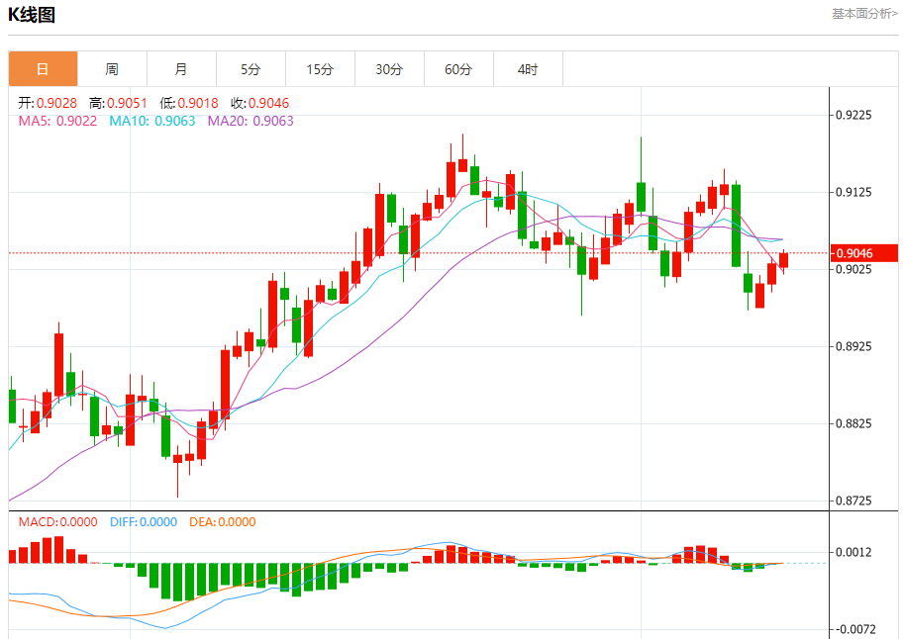Click the 低:0.9018 low price value

tap(189, 103)
